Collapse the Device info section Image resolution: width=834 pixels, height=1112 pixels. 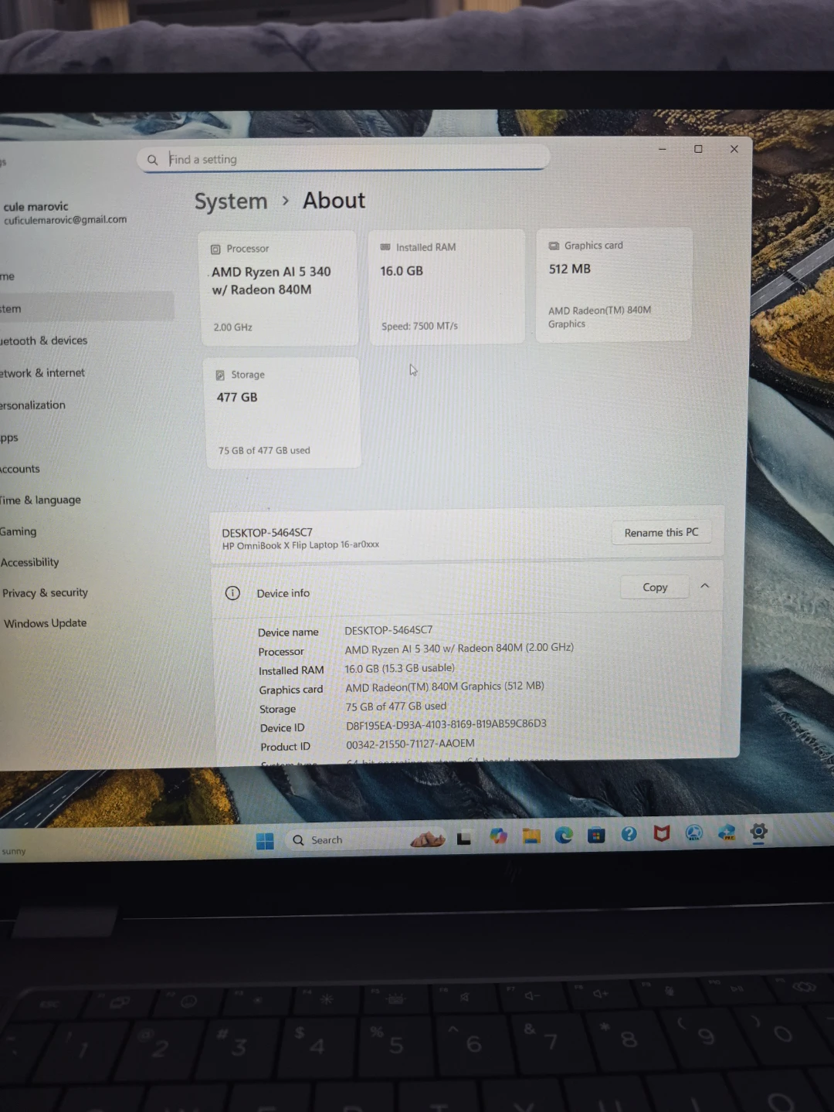click(705, 586)
